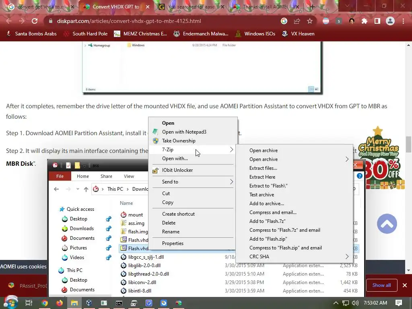The image size is (412, 309).
Task: Click the Google icon in the address bar
Action: 284,21
